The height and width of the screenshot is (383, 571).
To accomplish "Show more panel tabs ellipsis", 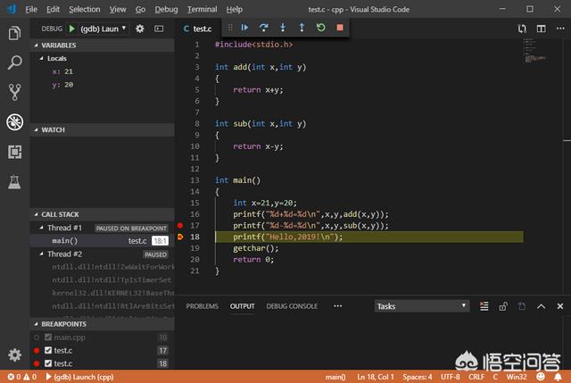I will click(x=337, y=305).
